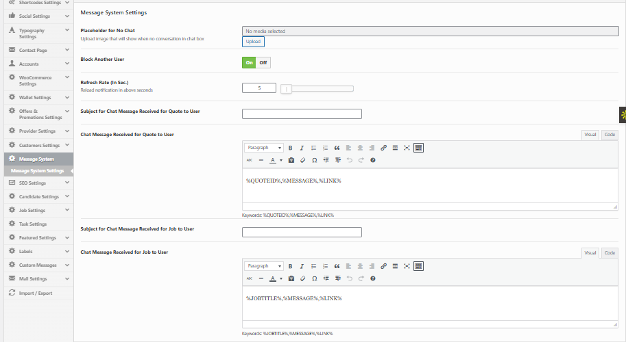Click blockquote icon in the Job message editor
Viewport: 626px width, 342px height.
coord(337,266)
